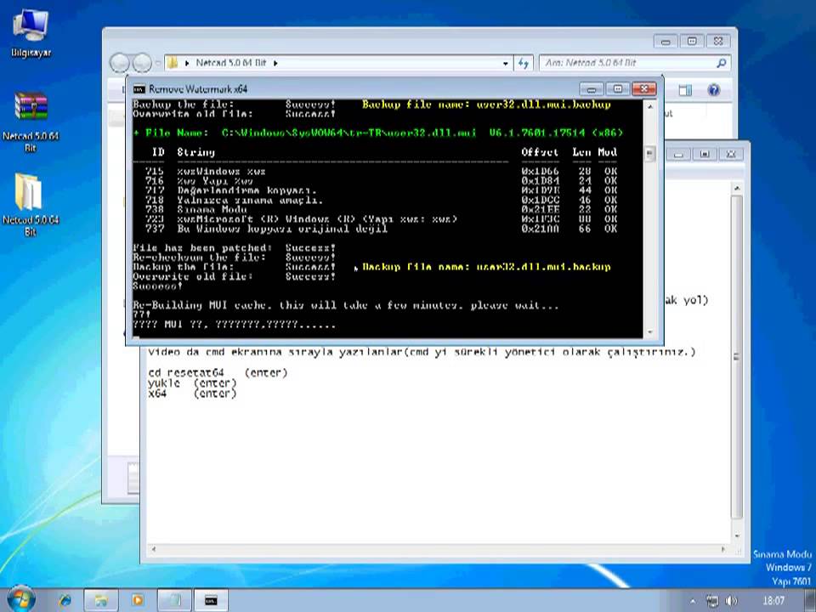
Task: Click 'Re-Building MUI cache' console line
Action: coord(346,305)
